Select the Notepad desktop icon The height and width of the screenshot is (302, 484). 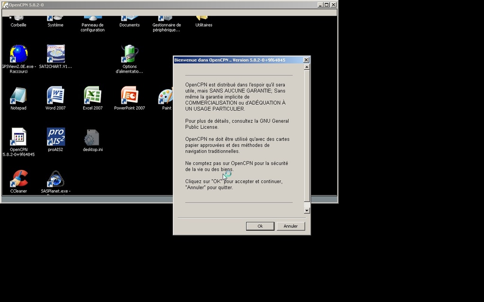click(x=18, y=95)
